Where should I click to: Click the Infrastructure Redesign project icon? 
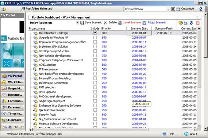[x=35, y=33]
